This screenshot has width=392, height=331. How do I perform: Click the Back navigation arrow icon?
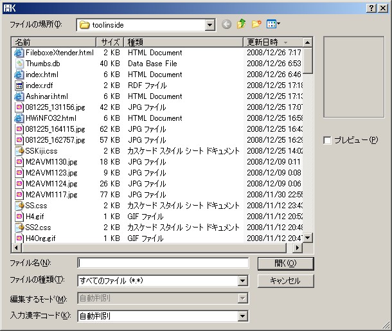click(226, 24)
